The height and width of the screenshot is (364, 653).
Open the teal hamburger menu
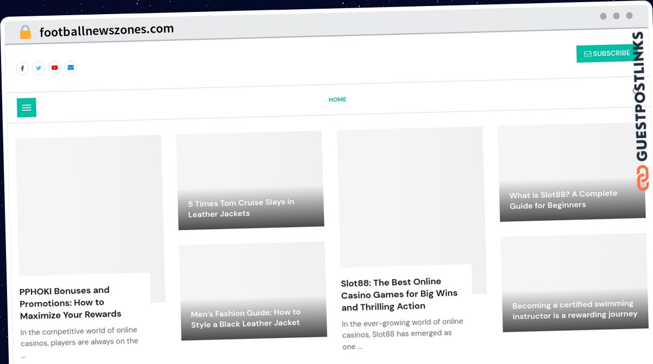pyautogui.click(x=27, y=108)
